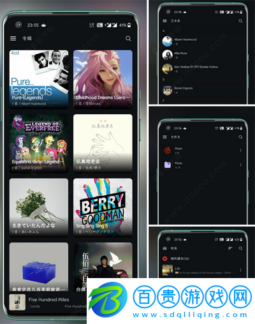255x324 pixels.
Task: Open Sing Sing Sing 5 album card
Action: [x=103, y=207]
